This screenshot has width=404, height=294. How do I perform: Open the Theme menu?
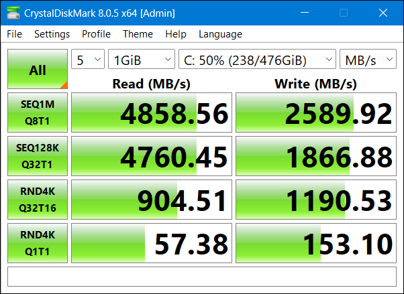tap(138, 34)
